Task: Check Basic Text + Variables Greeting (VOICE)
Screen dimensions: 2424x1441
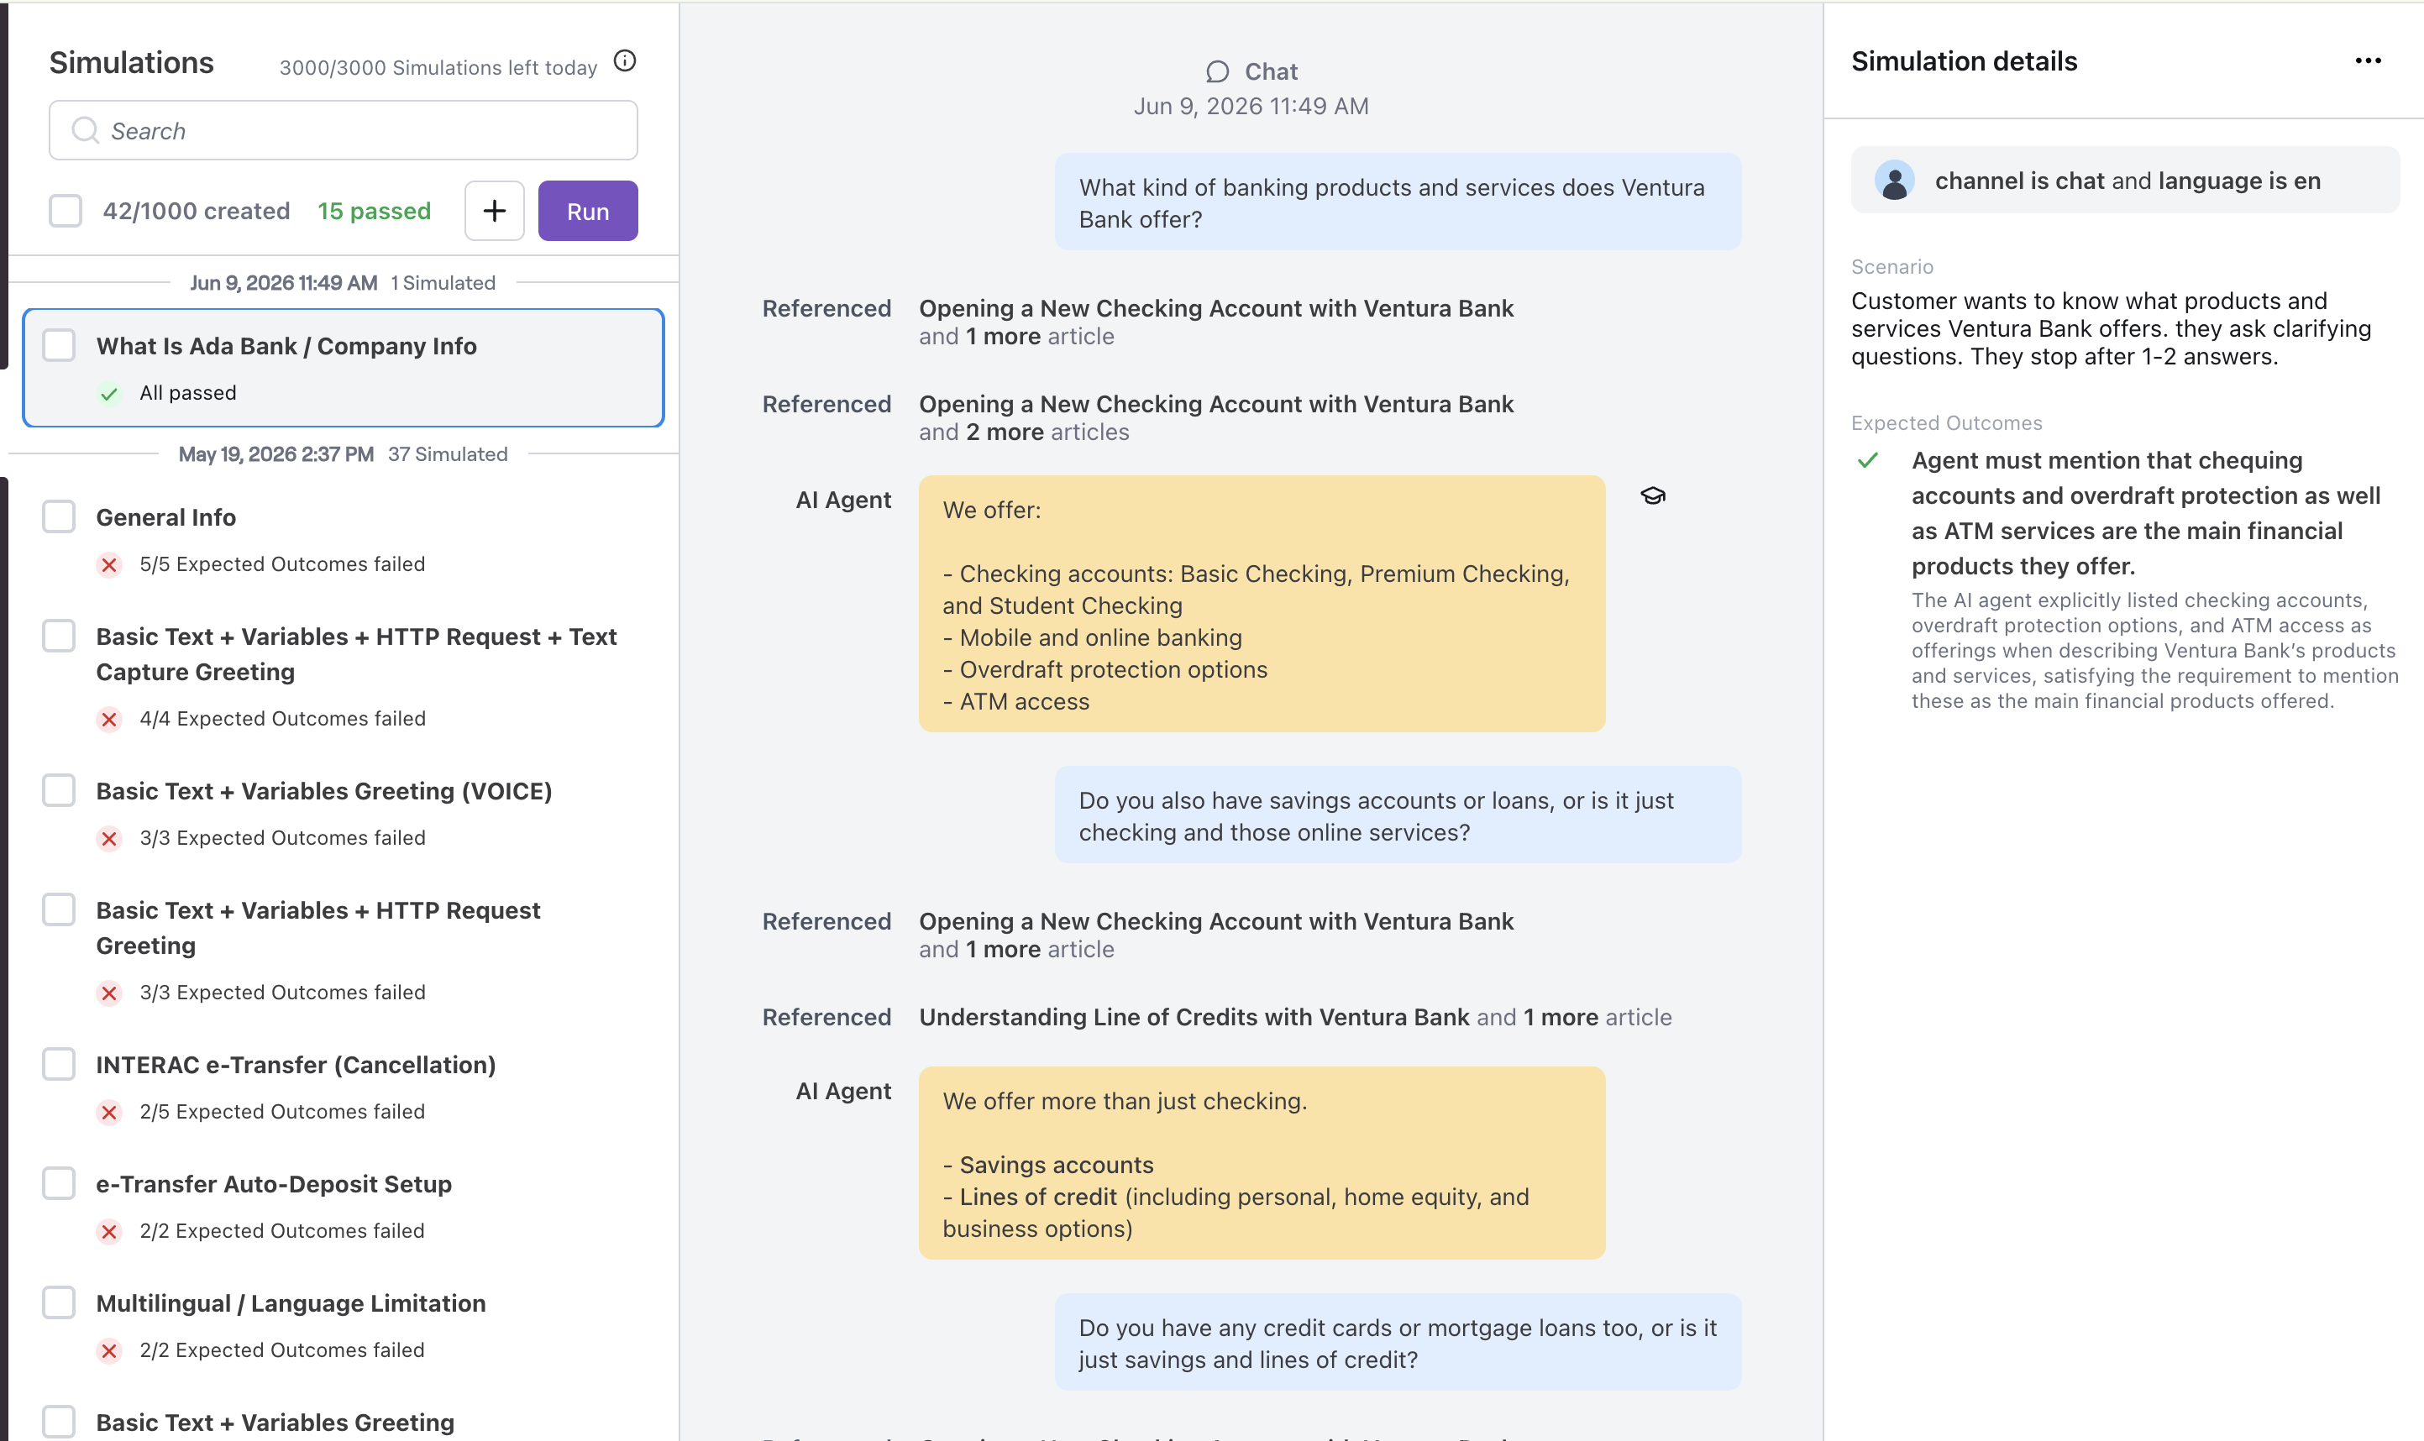Action: (58, 790)
